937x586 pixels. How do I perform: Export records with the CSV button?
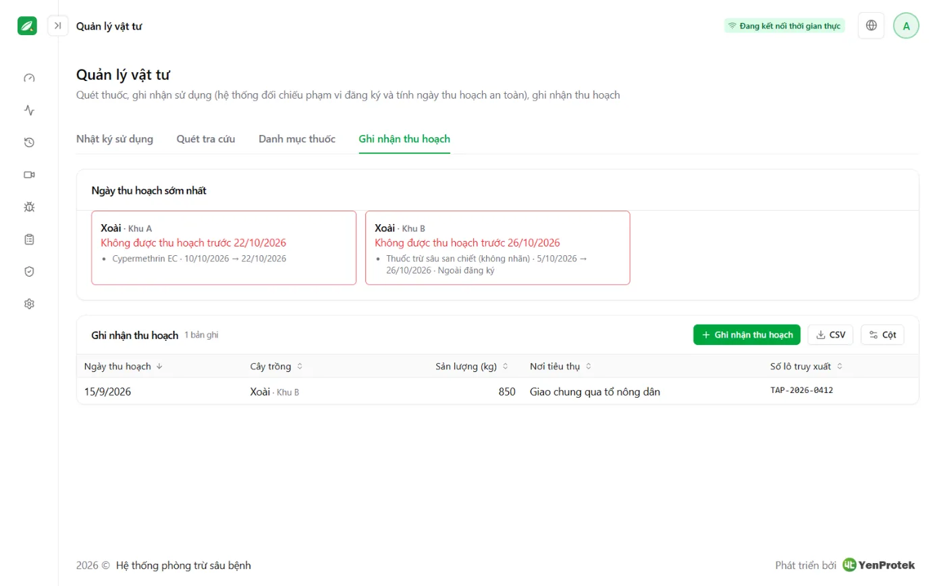click(x=830, y=335)
